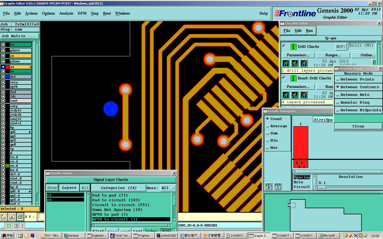The height and width of the screenshot is (239, 383).
Task: Click the Frontline logo in header
Action: tap(295, 13)
